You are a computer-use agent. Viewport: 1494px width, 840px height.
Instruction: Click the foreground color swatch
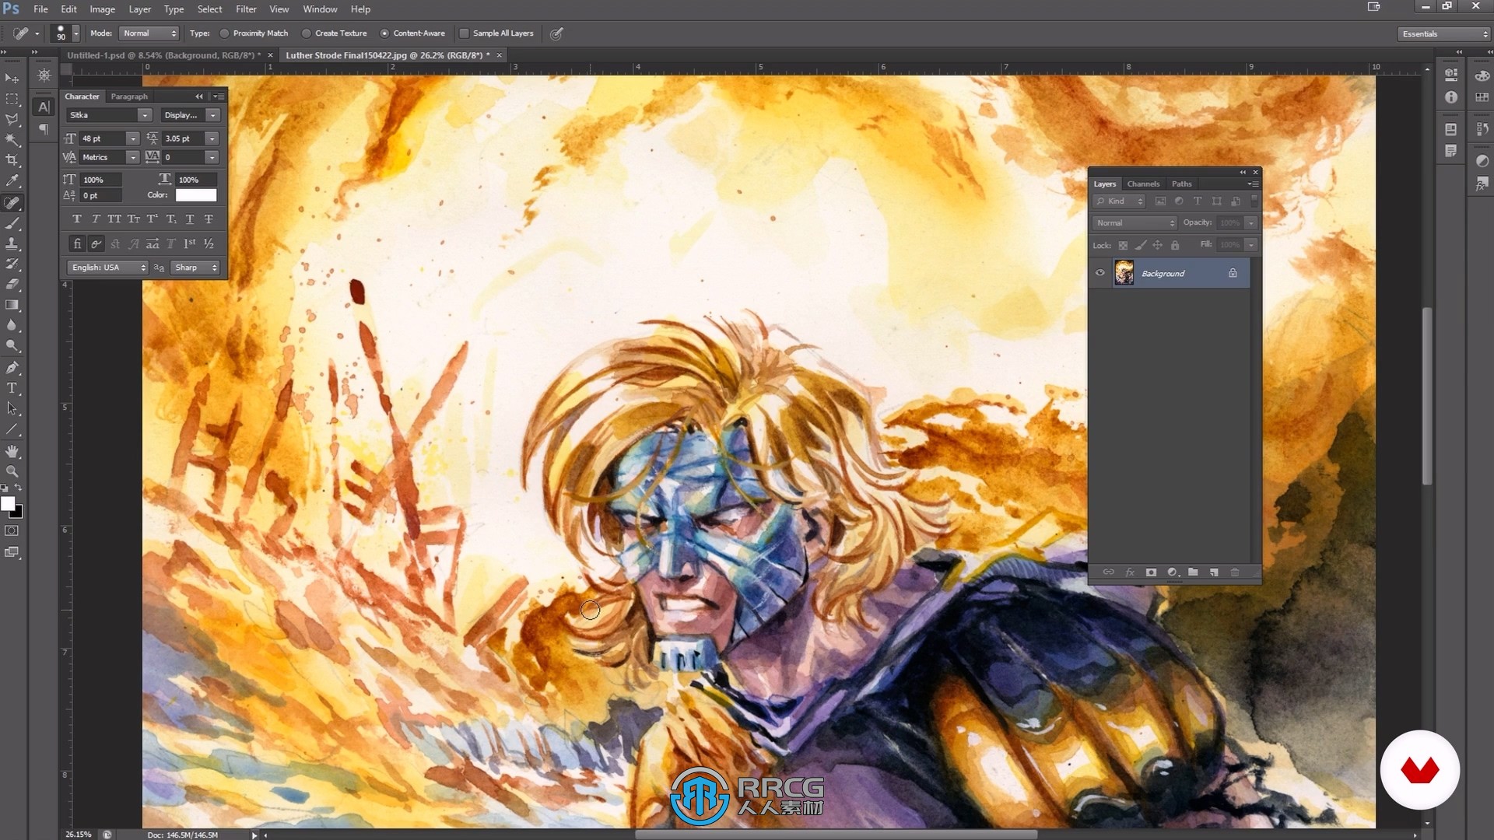pyautogui.click(x=9, y=503)
